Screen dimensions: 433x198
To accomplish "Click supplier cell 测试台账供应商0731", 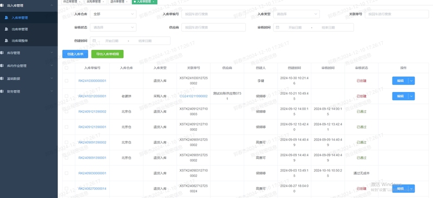I will coord(227,96).
